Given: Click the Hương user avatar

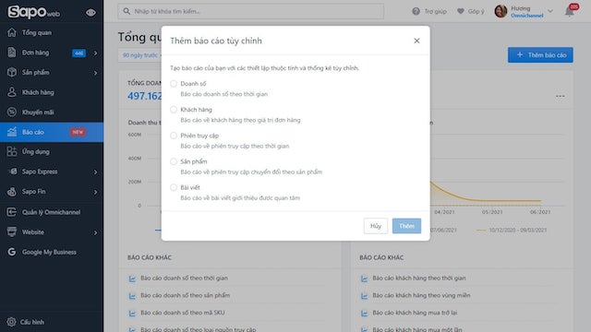Looking at the screenshot, I should (501, 11).
